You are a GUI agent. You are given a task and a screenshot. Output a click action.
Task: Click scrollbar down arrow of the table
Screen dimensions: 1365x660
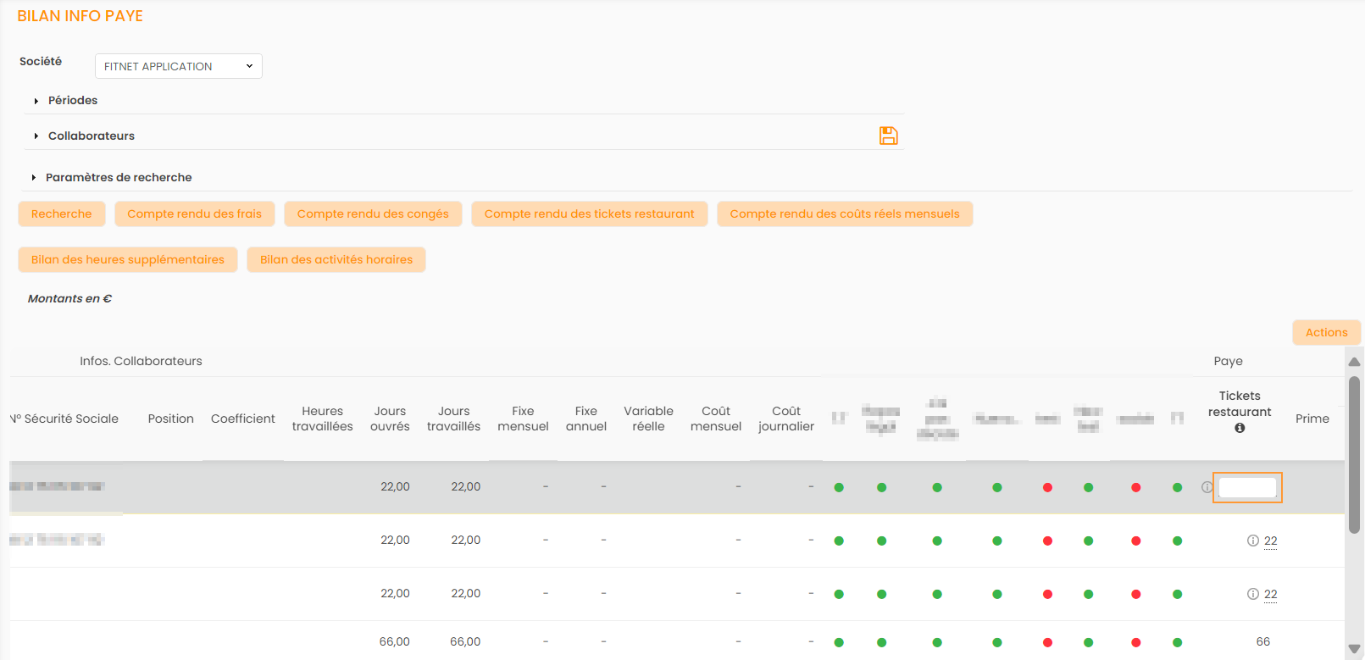coord(1354,650)
